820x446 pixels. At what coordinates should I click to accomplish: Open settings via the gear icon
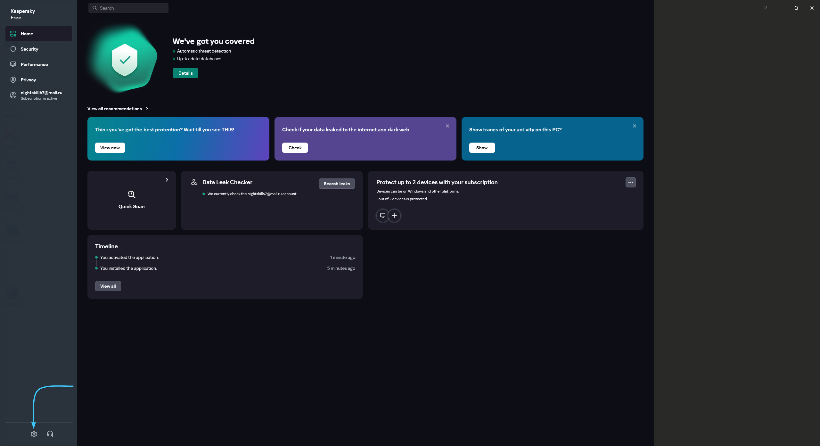coord(34,434)
